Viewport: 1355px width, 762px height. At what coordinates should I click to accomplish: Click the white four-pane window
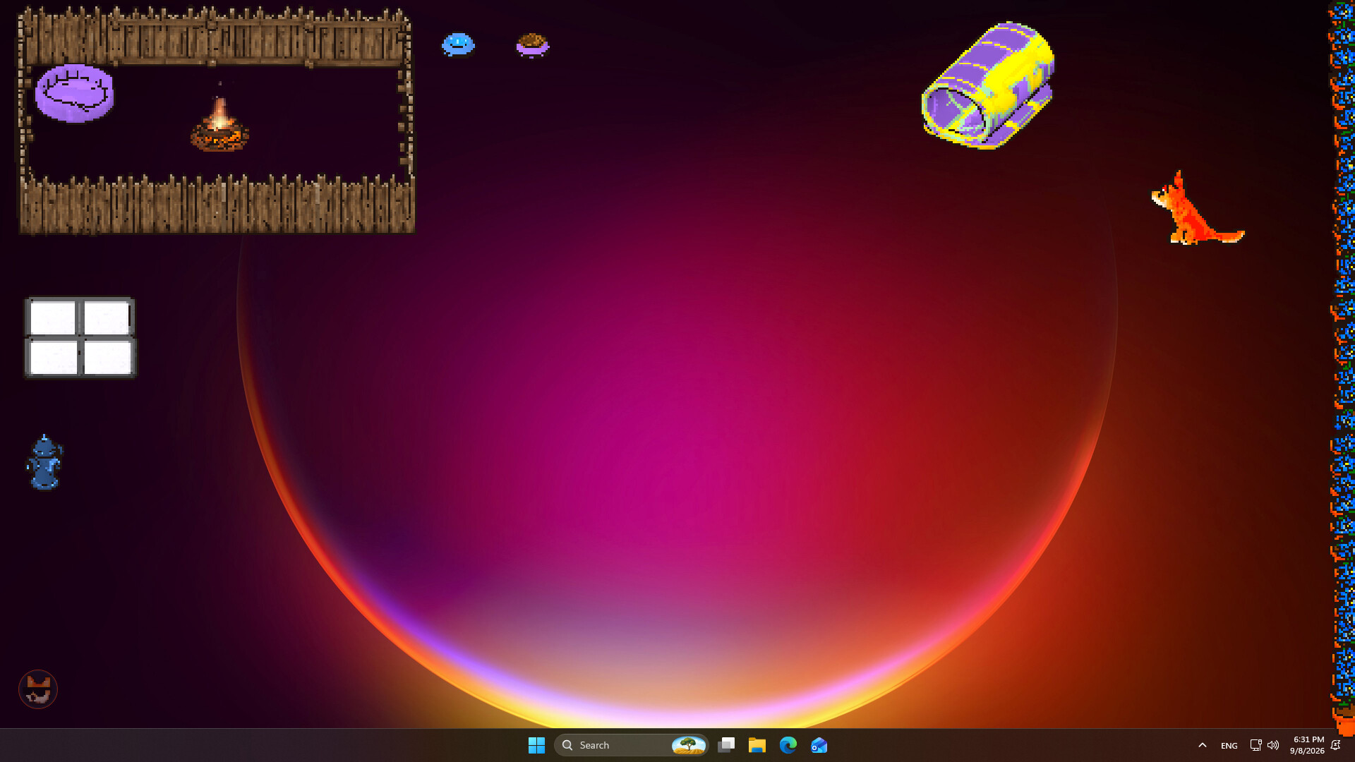coord(80,337)
